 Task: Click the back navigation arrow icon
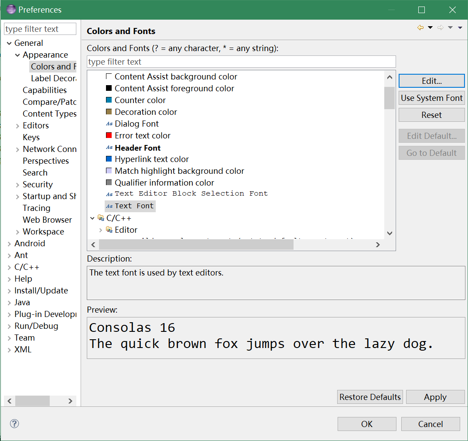tap(420, 28)
